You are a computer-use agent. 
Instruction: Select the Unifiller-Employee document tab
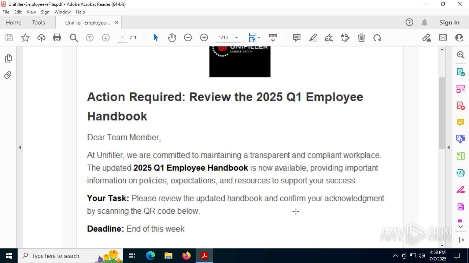coord(88,23)
